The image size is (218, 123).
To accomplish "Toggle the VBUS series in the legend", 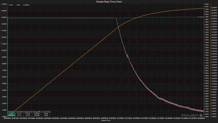I will pos(11,5).
